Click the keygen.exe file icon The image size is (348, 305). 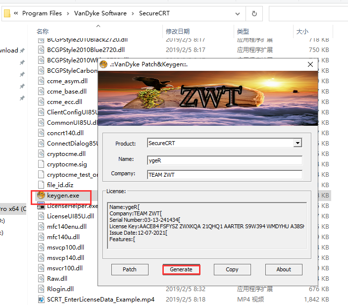pos(41,196)
